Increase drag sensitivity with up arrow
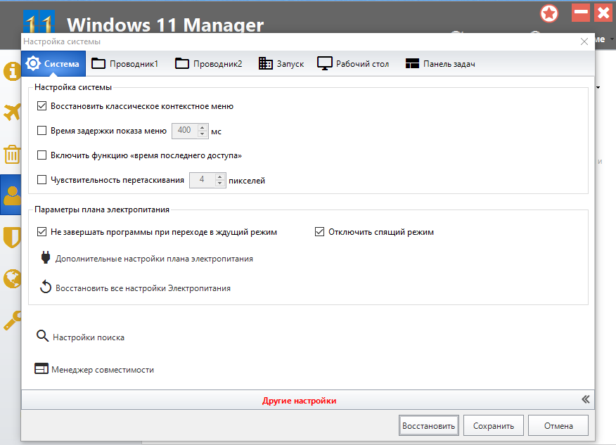616x445 pixels. 220,176
